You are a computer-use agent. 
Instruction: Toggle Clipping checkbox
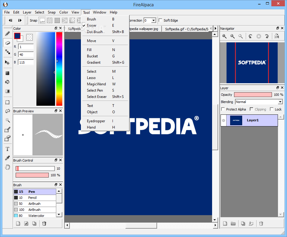(x=252, y=109)
